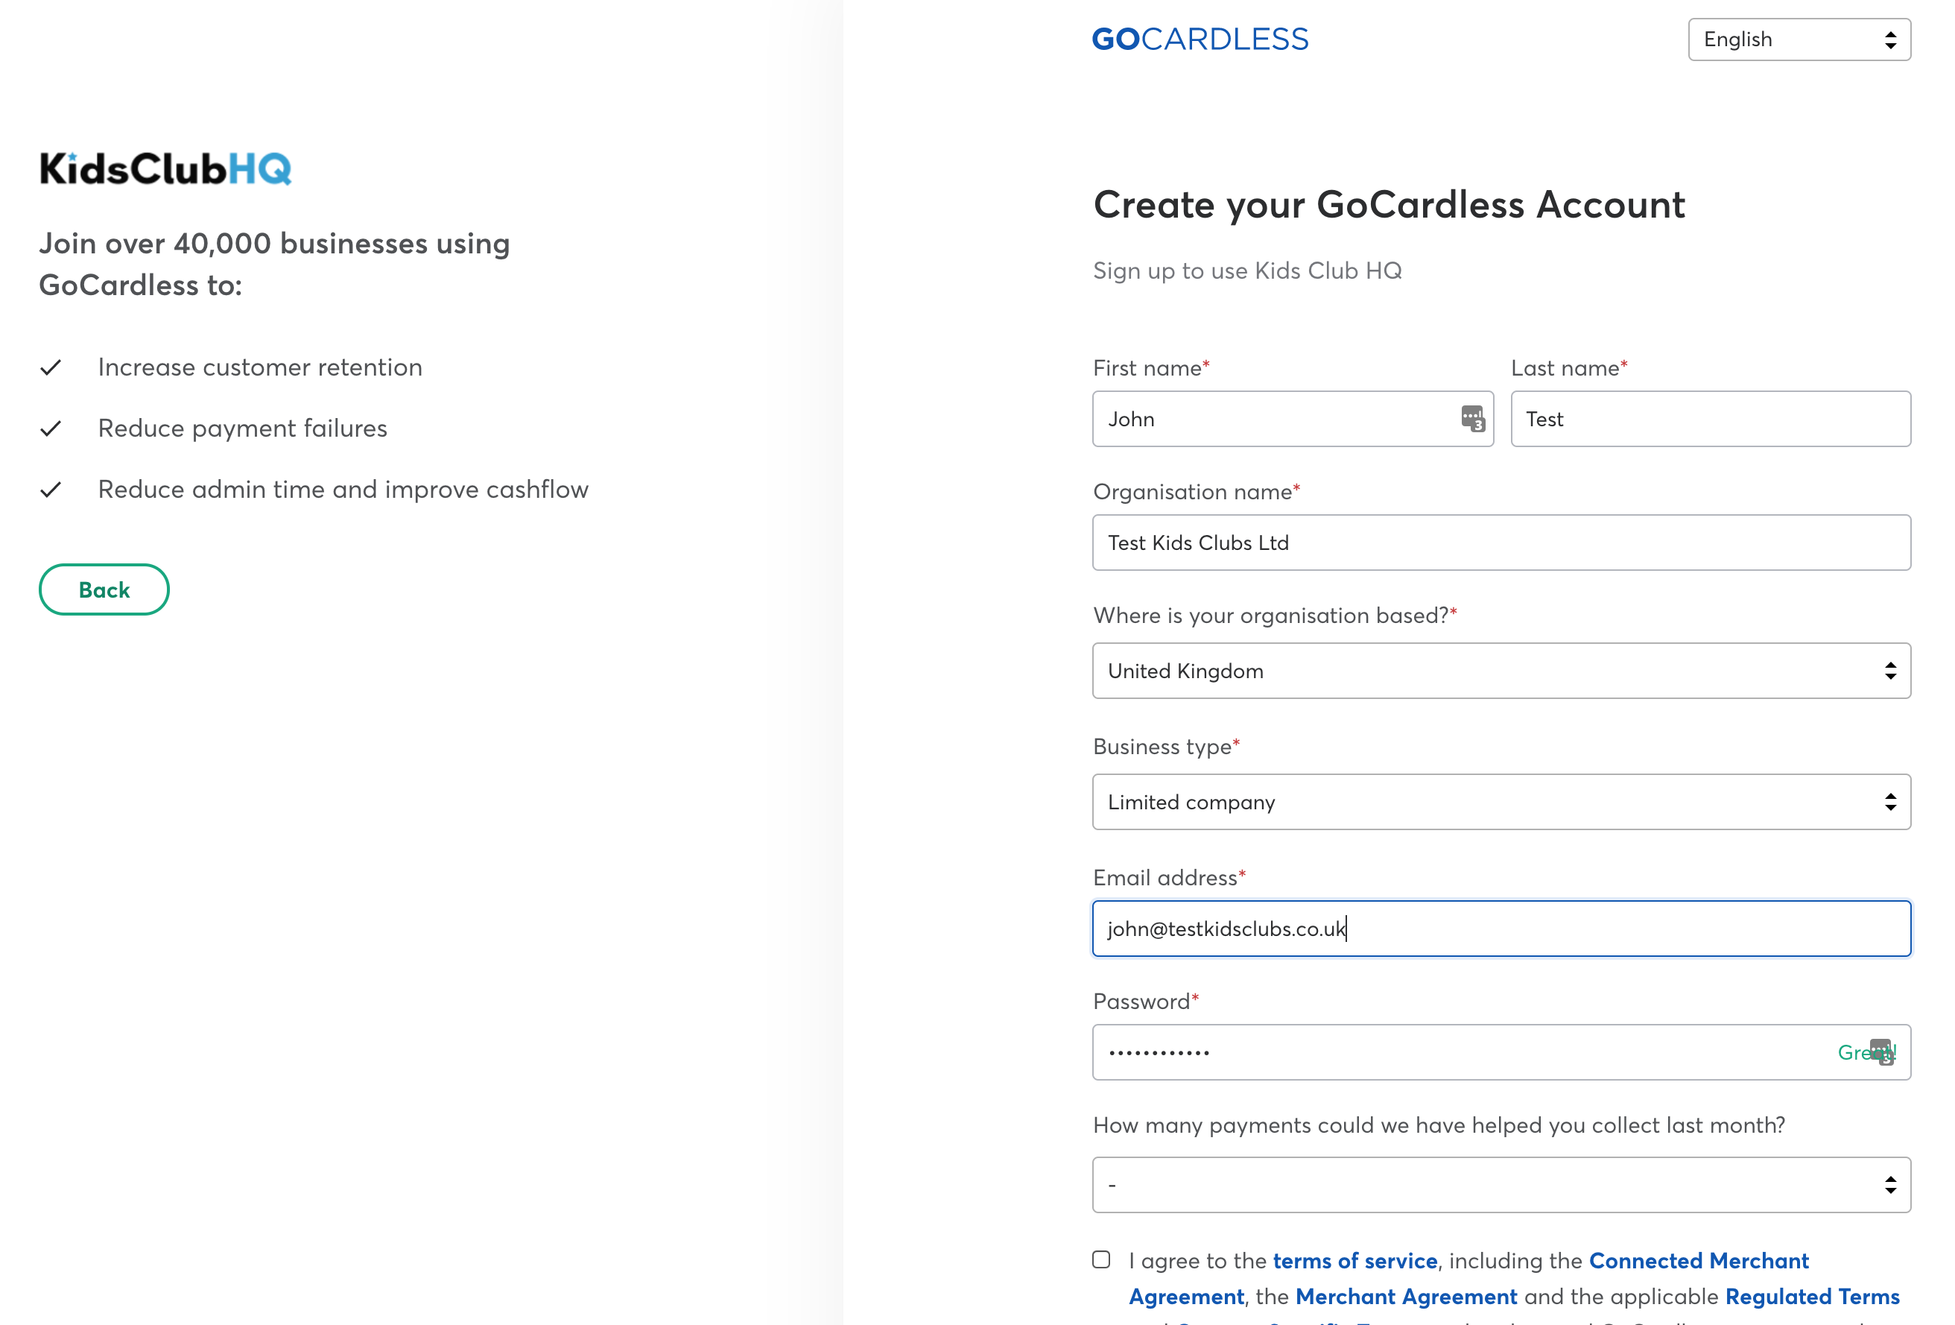Click the 'Where is your organisation based?' label
Viewport: 1955px width, 1325px height.
pos(1276,616)
